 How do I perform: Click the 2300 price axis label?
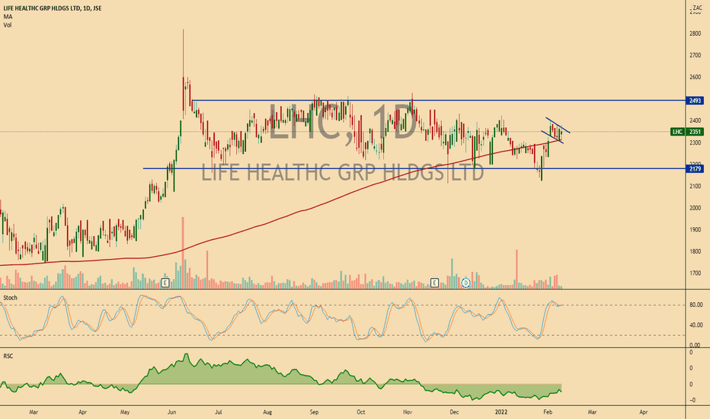(x=695, y=142)
